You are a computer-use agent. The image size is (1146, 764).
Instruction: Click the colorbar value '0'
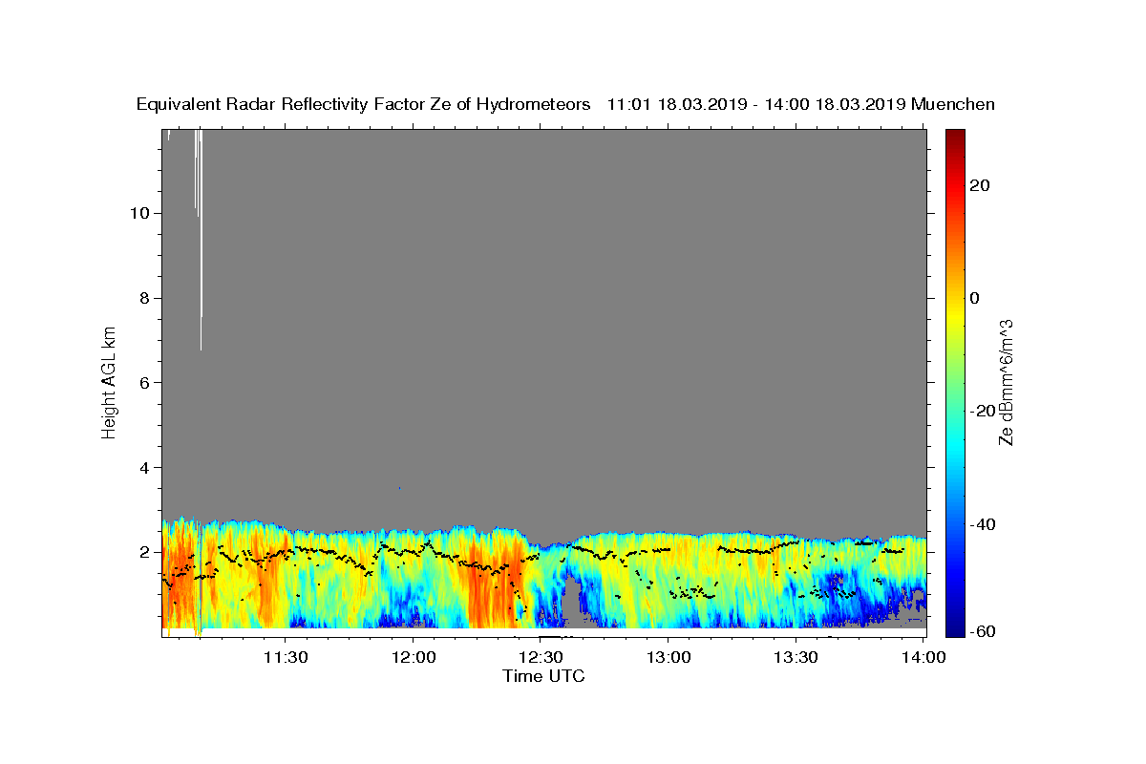974,298
